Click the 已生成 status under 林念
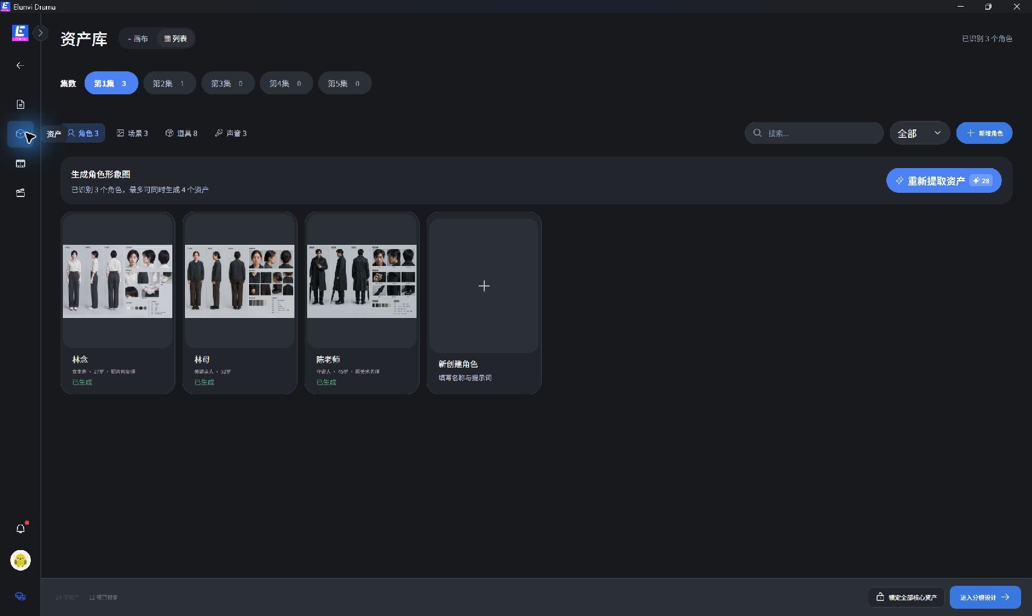 click(82, 382)
